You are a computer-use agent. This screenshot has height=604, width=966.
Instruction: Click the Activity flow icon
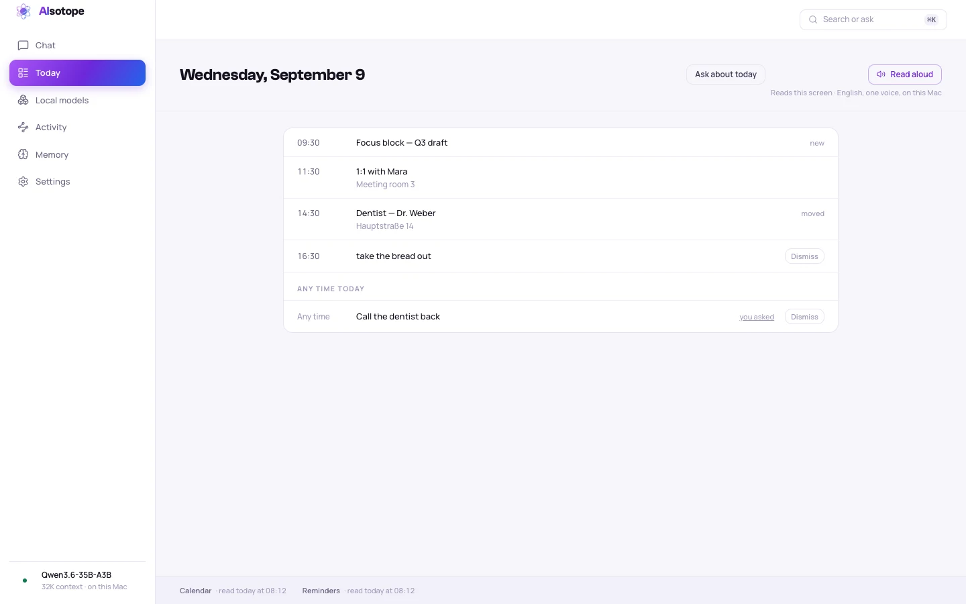23,128
